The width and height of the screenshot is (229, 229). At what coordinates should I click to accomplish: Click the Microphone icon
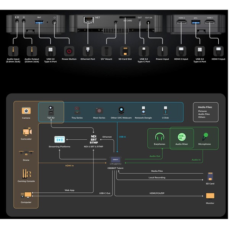[x=205, y=136]
